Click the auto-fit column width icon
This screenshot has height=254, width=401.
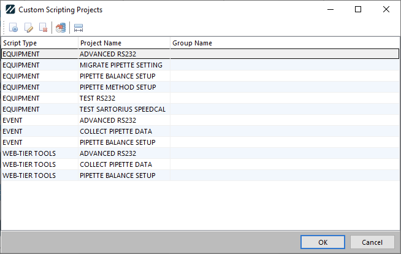click(78, 28)
